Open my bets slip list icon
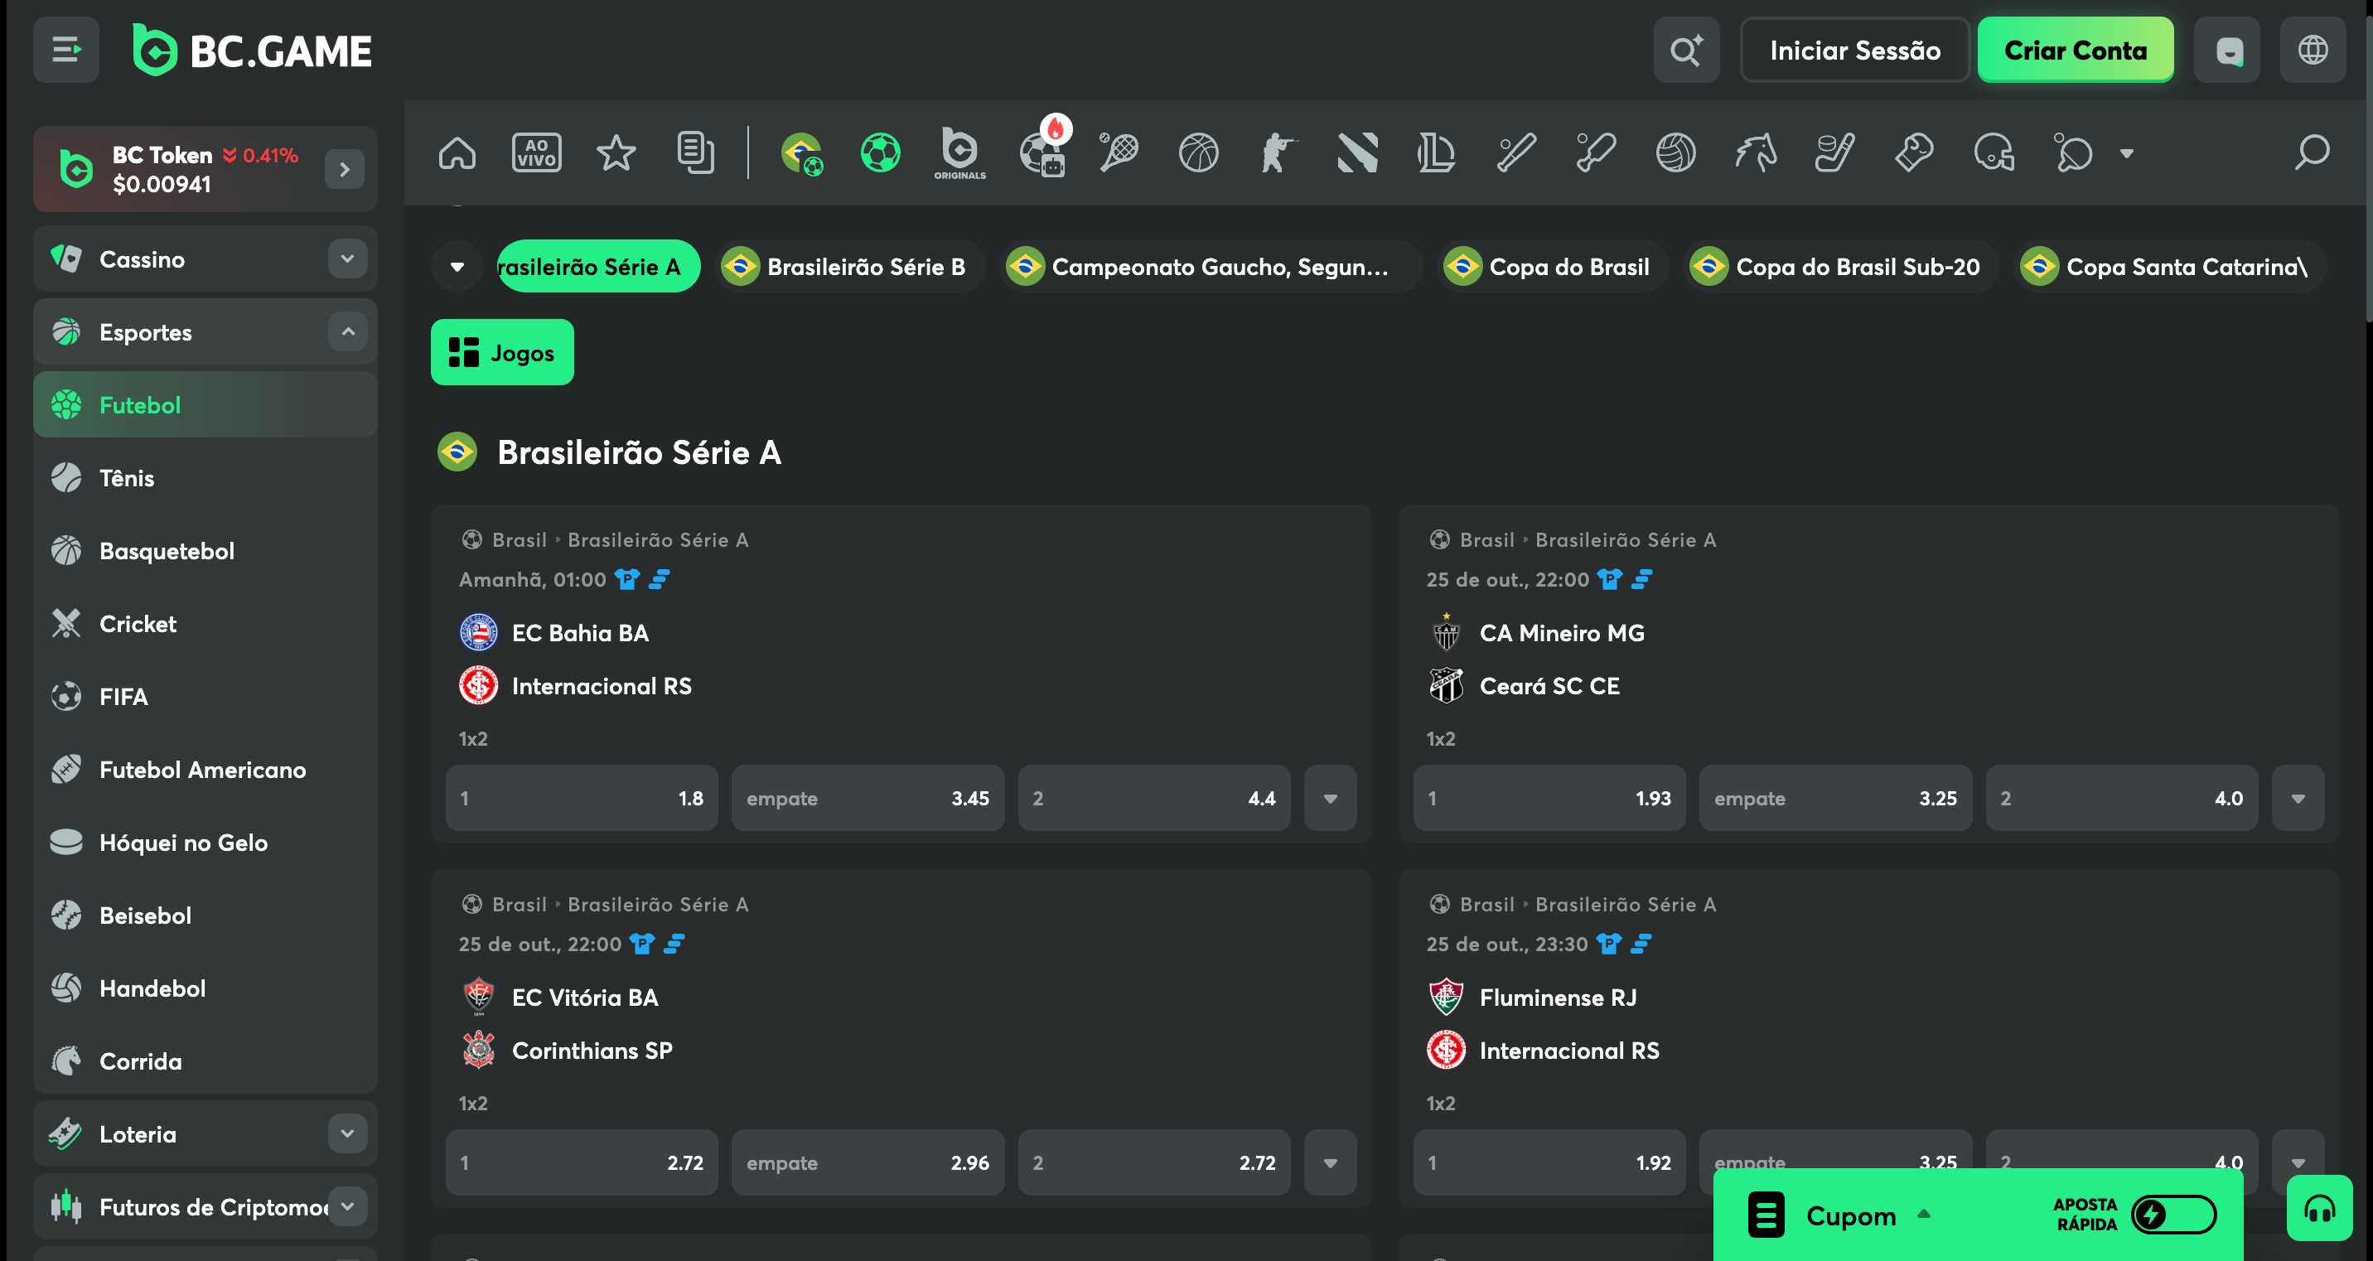Viewport: 2373px width, 1261px height. [694, 153]
